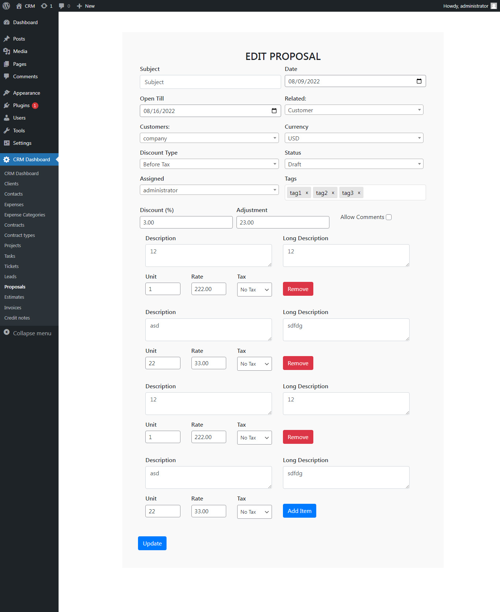Open the comments bubble in admin bar
This screenshot has width=500, height=612.
pyautogui.click(x=61, y=6)
